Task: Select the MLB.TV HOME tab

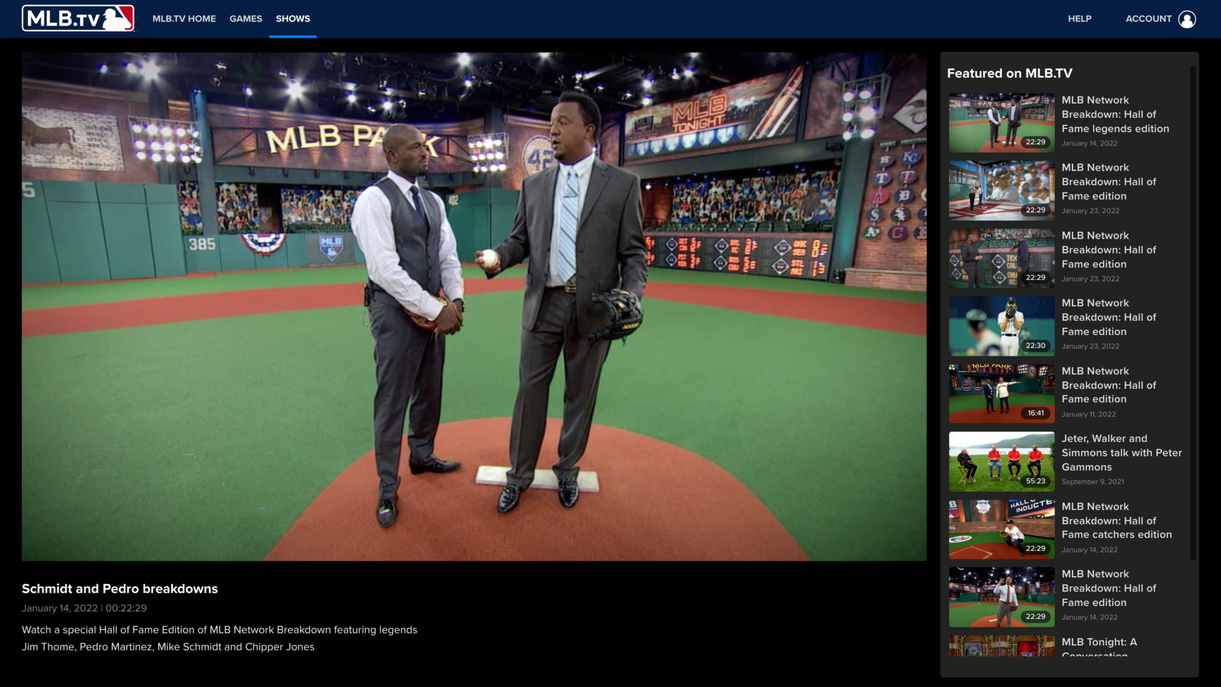Action: pos(185,18)
